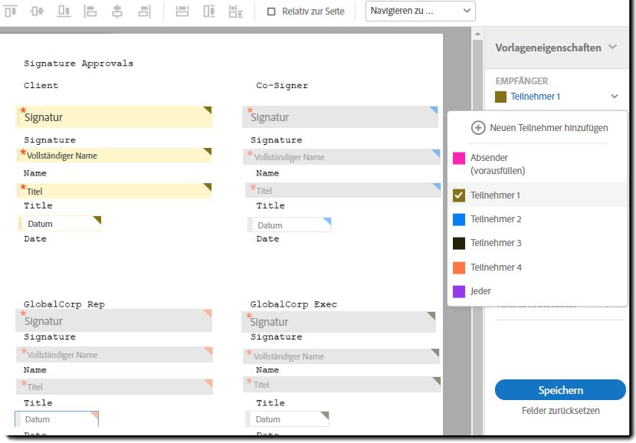Select checked Teilnehmer 1 in list
636x443 pixels.
click(537, 195)
